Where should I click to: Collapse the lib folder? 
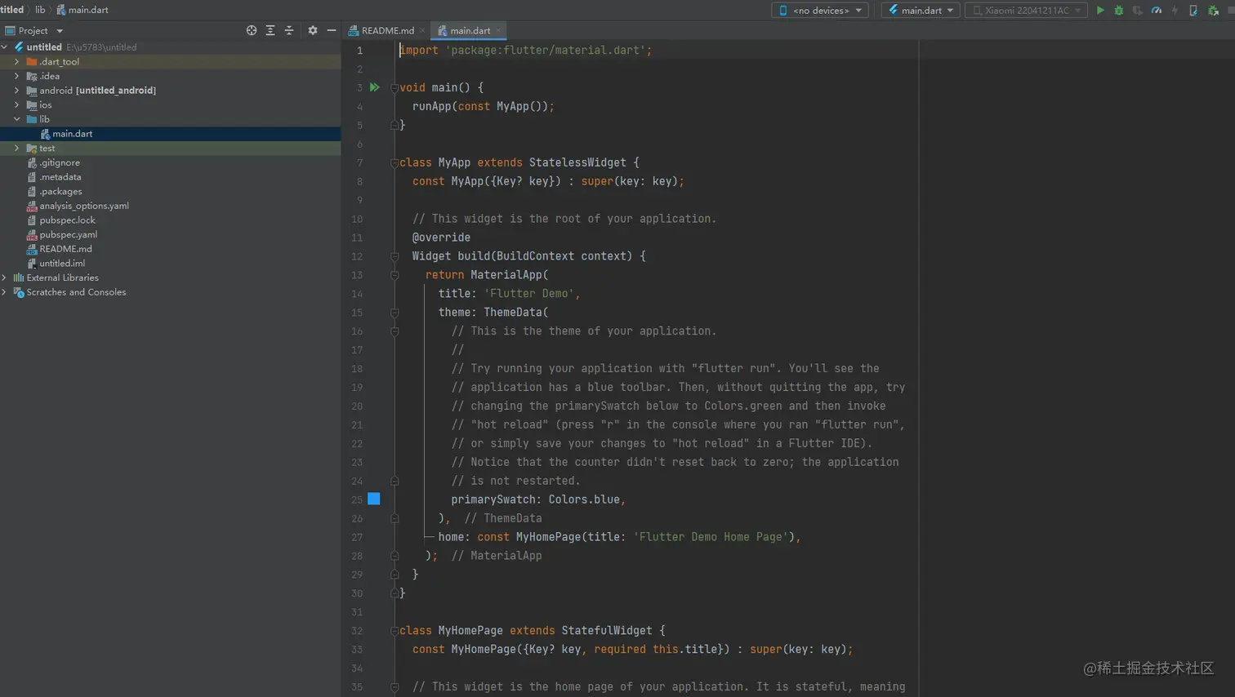click(16, 119)
